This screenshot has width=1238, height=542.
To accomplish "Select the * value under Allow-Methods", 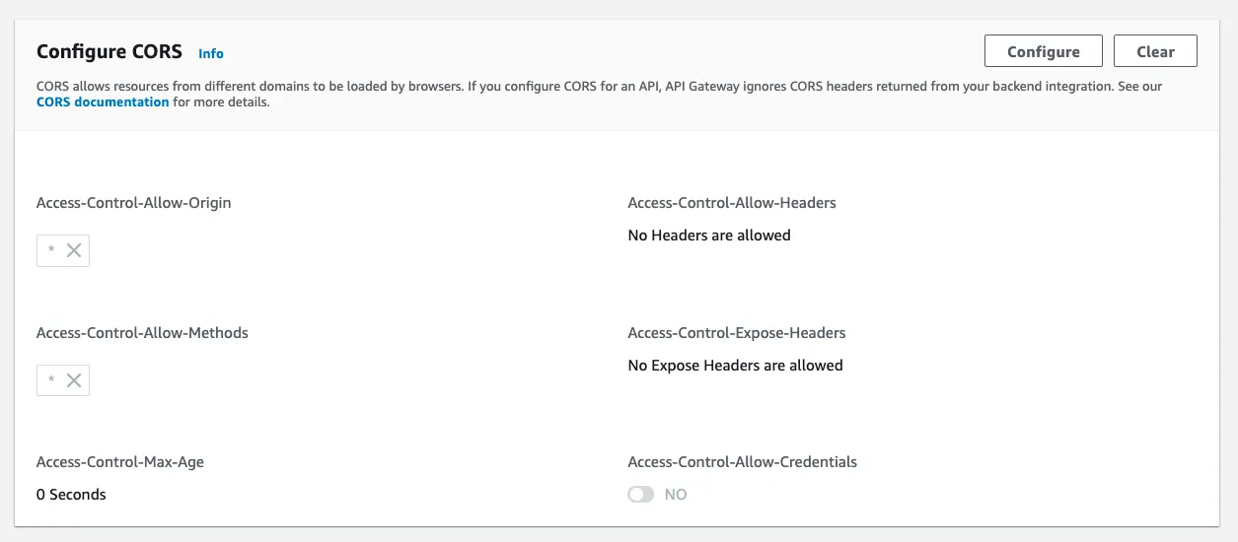I will pos(51,380).
